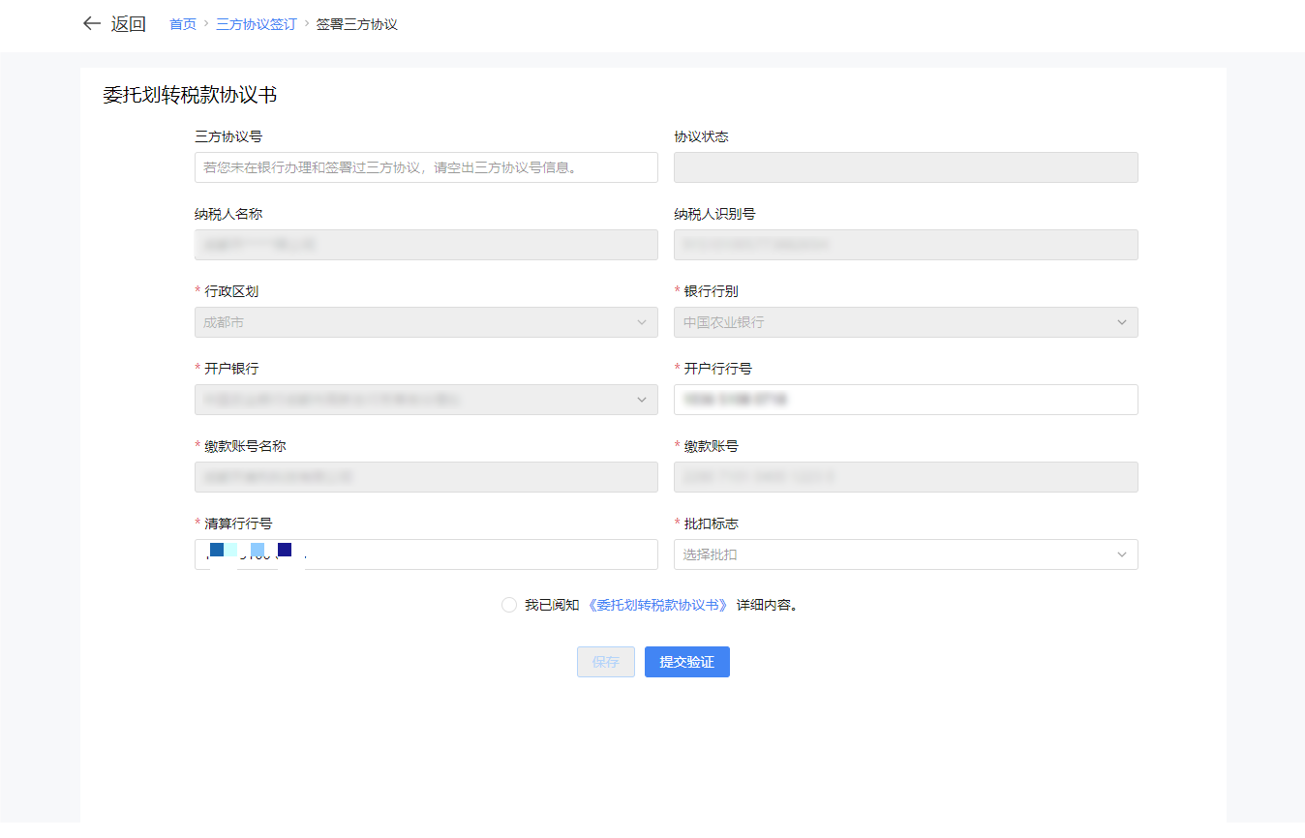Click the 开户行行号 input field
Viewport: 1305px width, 838px height.
coord(905,400)
